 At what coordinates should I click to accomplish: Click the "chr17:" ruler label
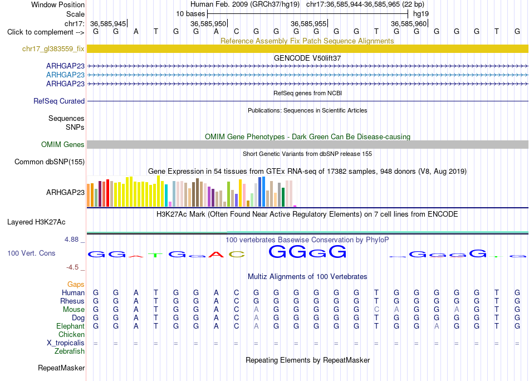point(75,23)
